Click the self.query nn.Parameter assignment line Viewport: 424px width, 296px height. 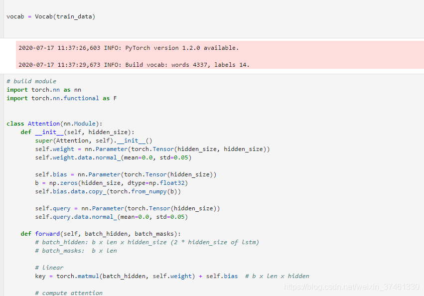coord(128,208)
